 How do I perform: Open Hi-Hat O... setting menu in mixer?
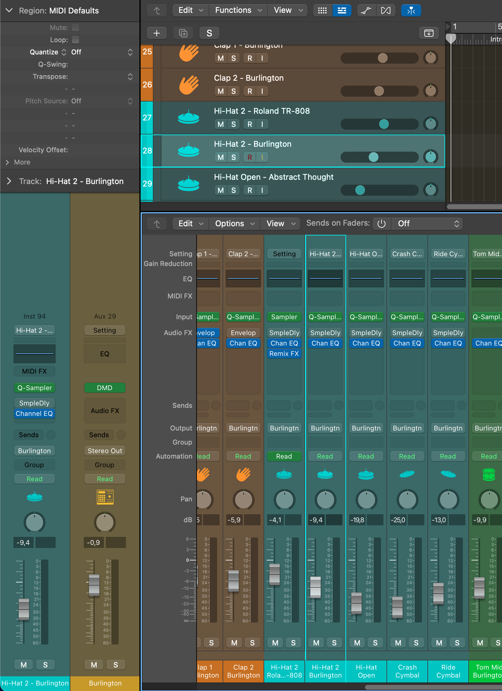[x=366, y=254]
